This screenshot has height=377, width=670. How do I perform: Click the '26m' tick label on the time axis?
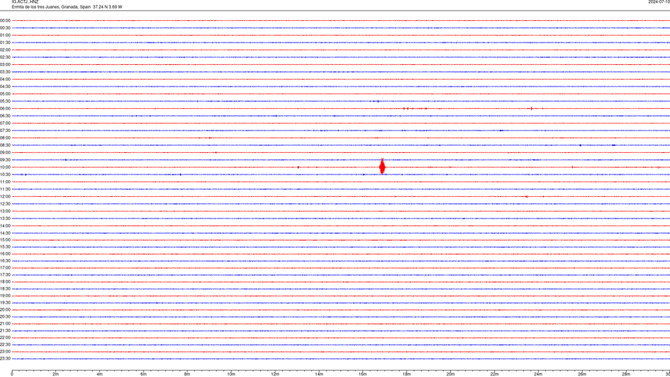(x=582, y=374)
